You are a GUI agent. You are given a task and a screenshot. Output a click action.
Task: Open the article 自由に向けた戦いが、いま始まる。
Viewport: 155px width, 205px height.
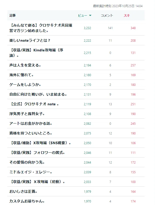pyautogui.click(x=38, y=94)
